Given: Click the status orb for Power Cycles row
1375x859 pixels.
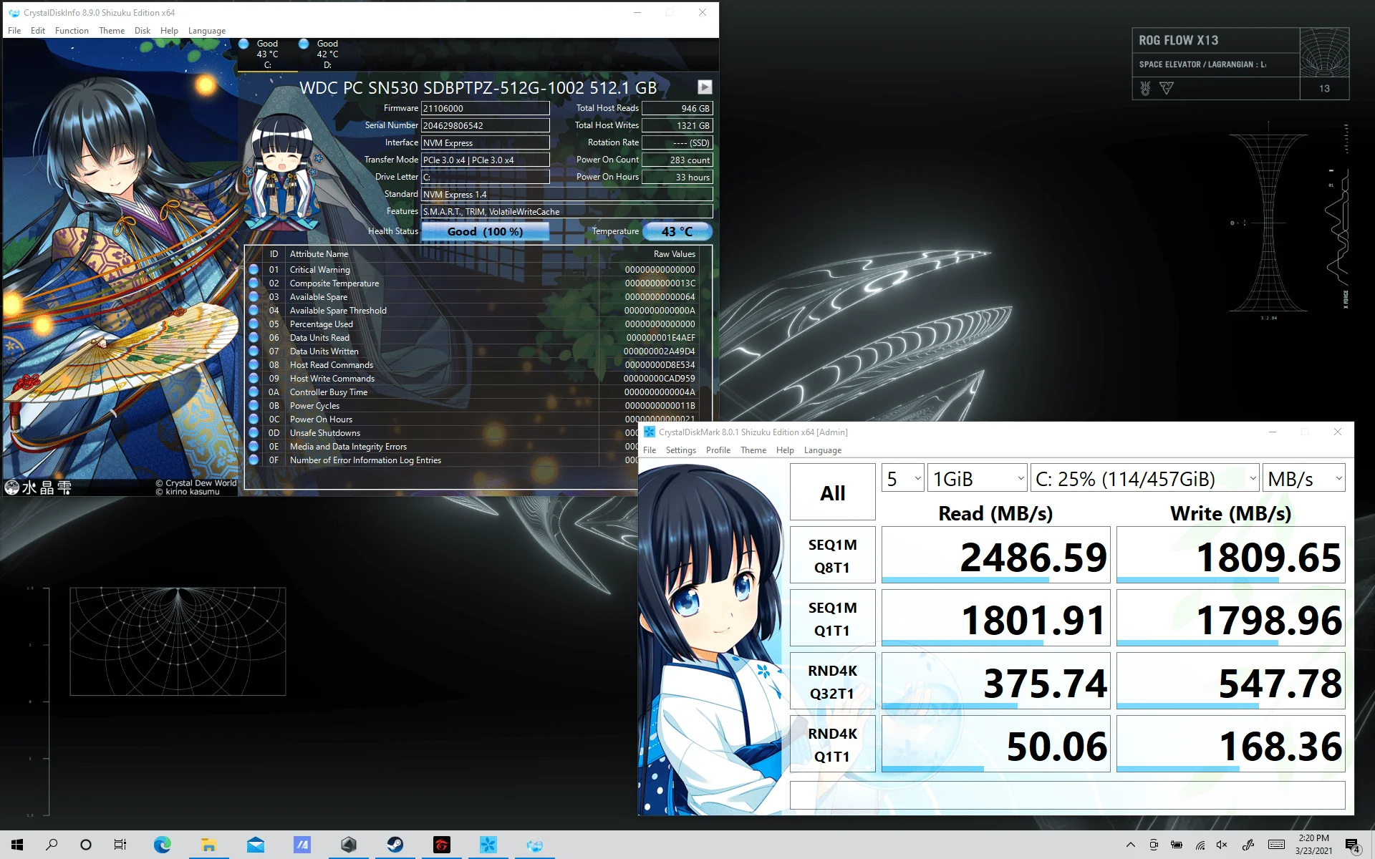Looking at the screenshot, I should click(x=254, y=406).
